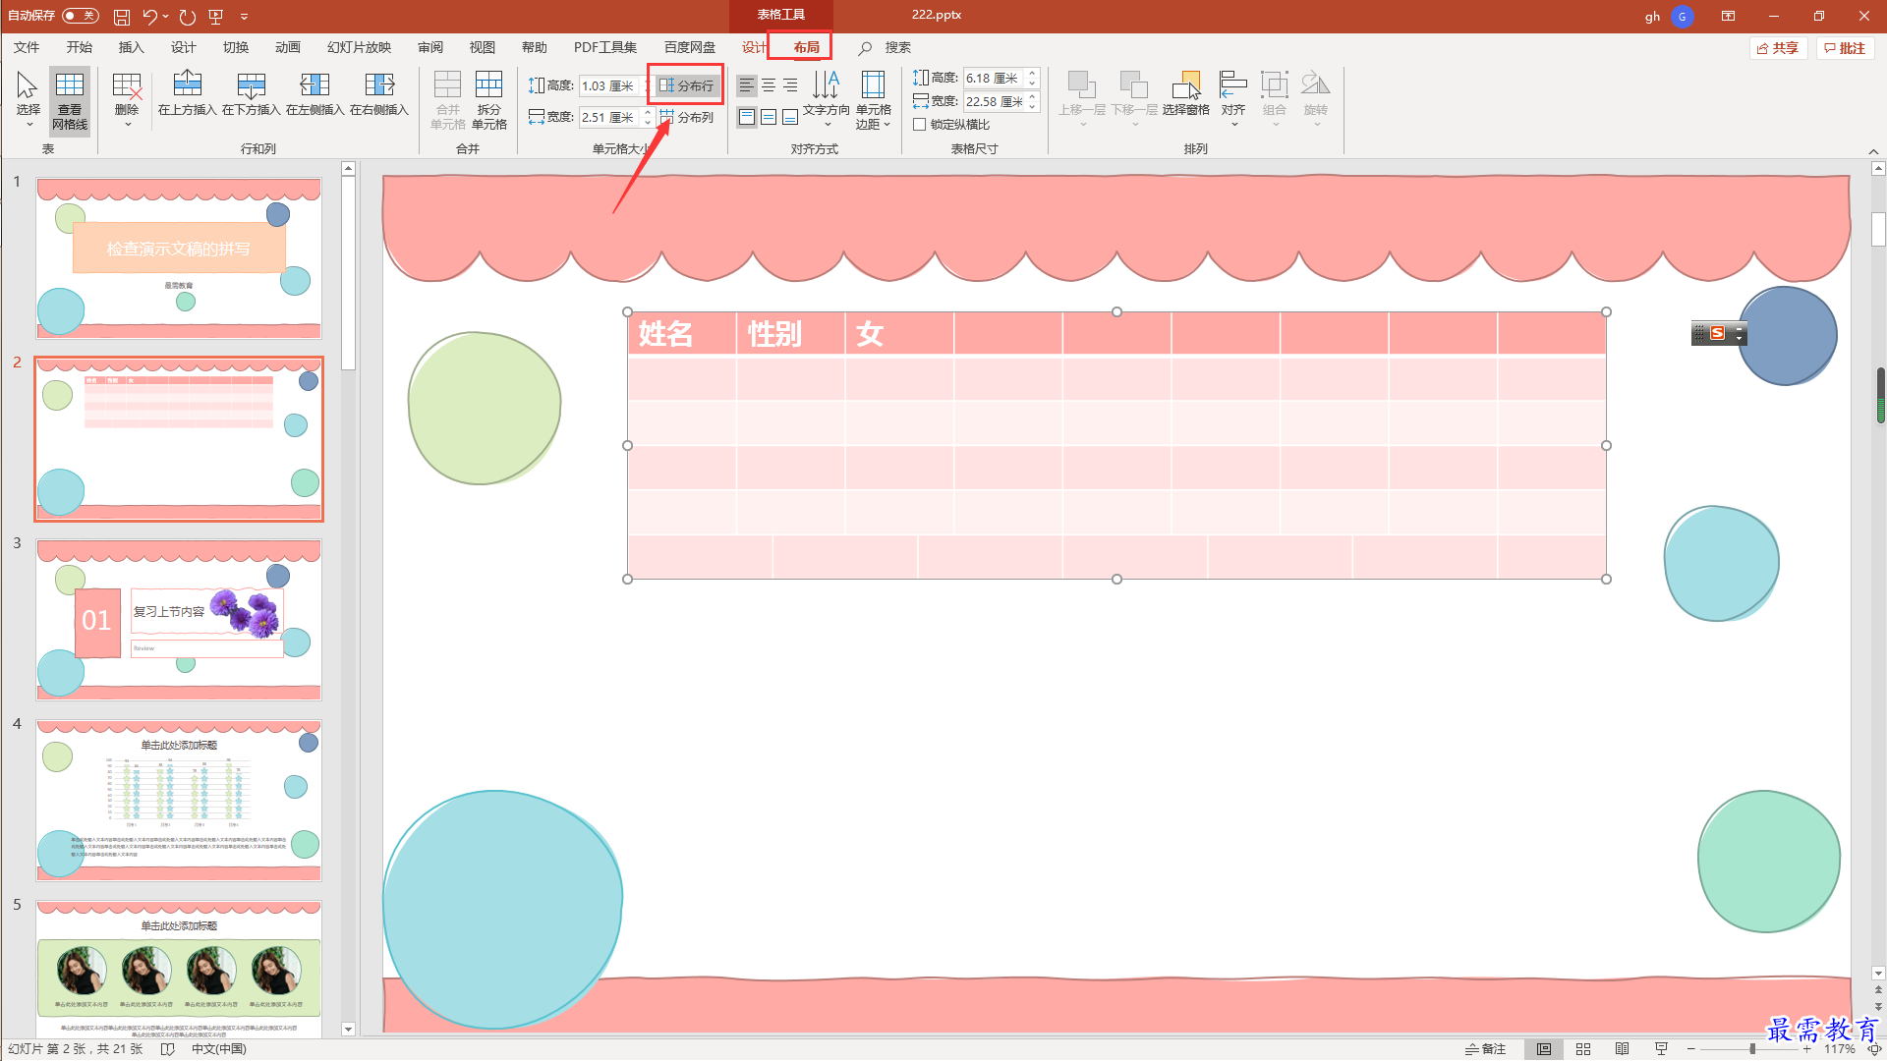This screenshot has height=1061, width=1887.
Task: Click 分布行 distribute rows button
Action: tap(686, 85)
